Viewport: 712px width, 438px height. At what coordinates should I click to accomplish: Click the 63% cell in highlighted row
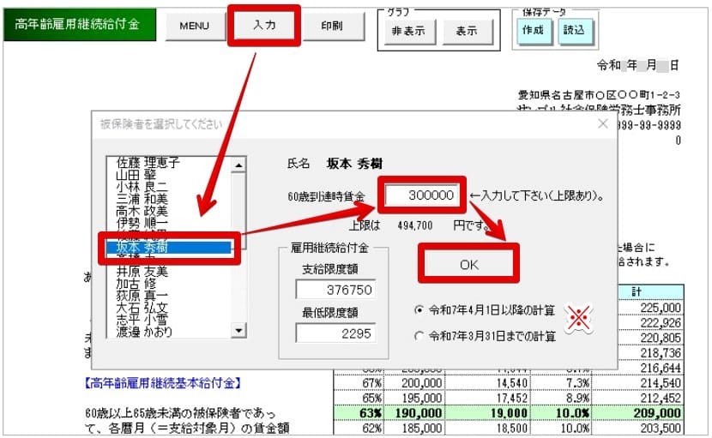(x=359, y=413)
